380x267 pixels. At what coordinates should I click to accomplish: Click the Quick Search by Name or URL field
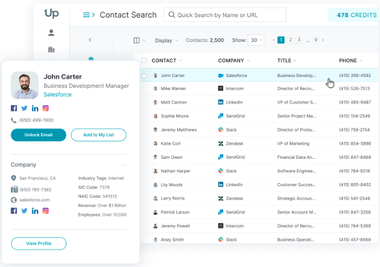(x=225, y=15)
